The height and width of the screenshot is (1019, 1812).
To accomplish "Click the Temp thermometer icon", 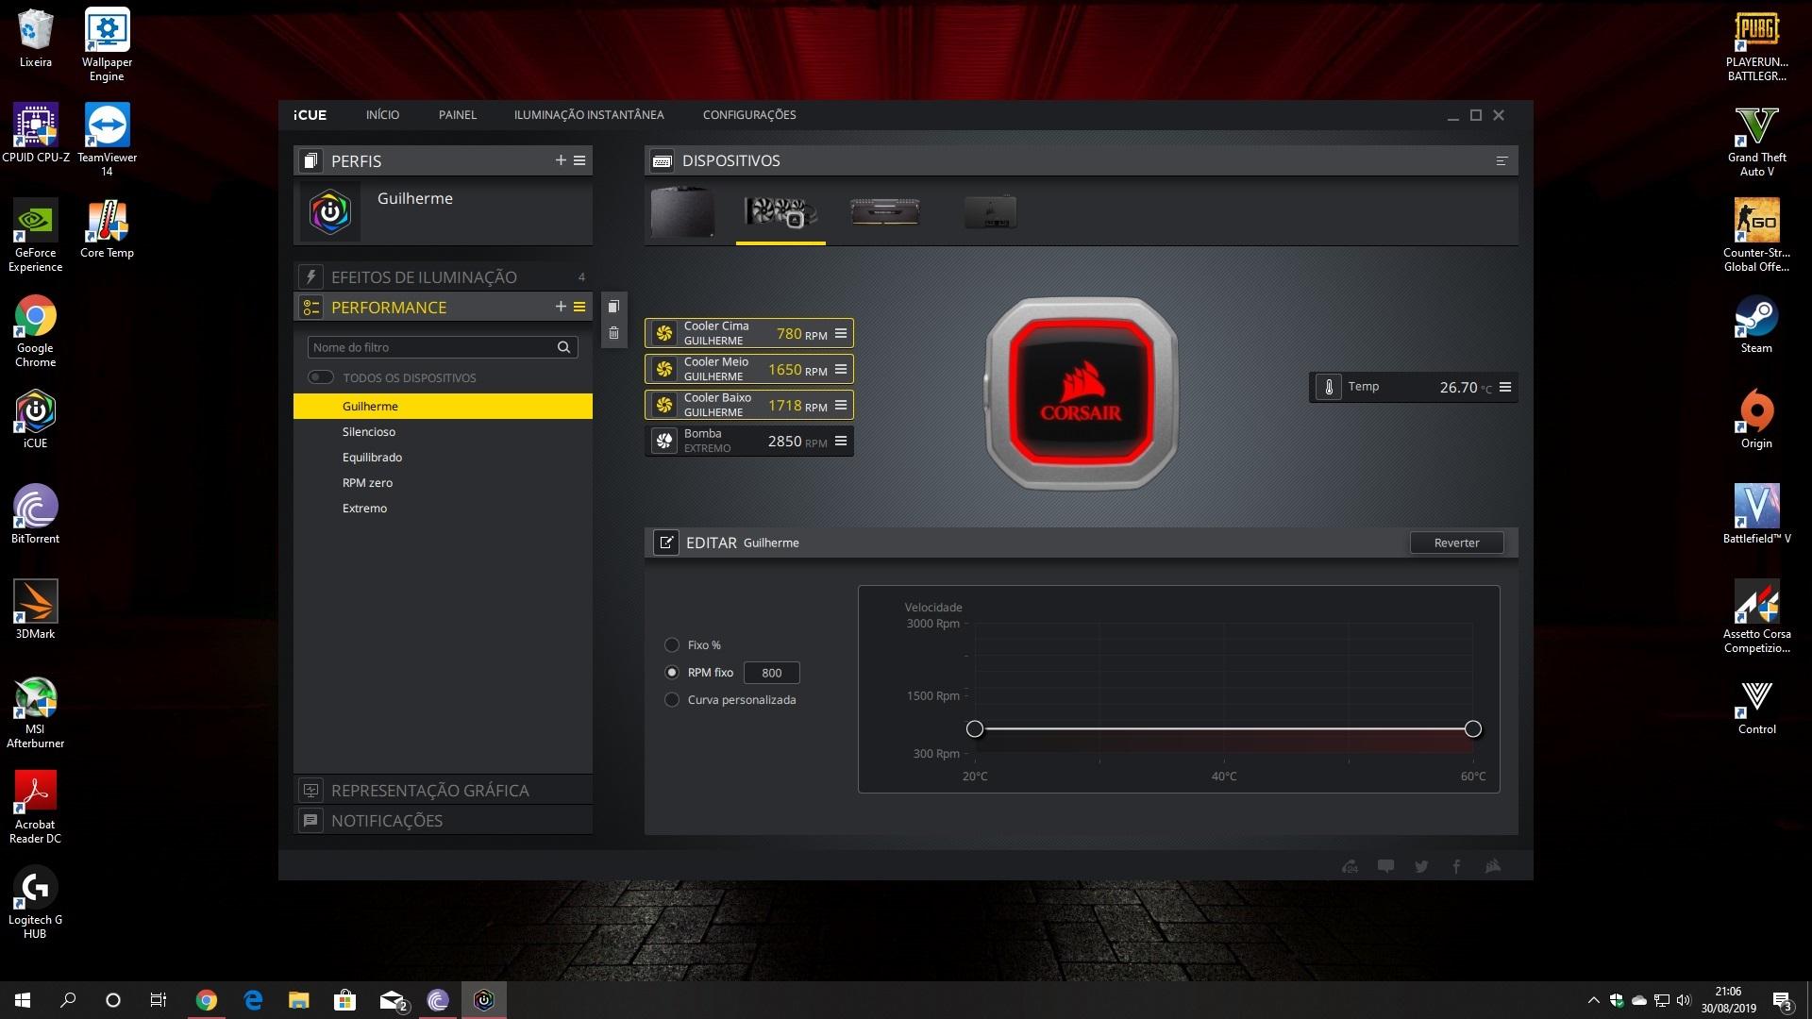I will 1329,387.
